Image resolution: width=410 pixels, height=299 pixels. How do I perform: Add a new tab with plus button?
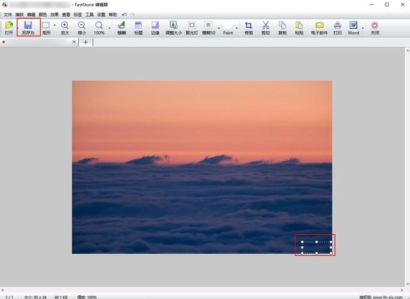[x=85, y=42]
